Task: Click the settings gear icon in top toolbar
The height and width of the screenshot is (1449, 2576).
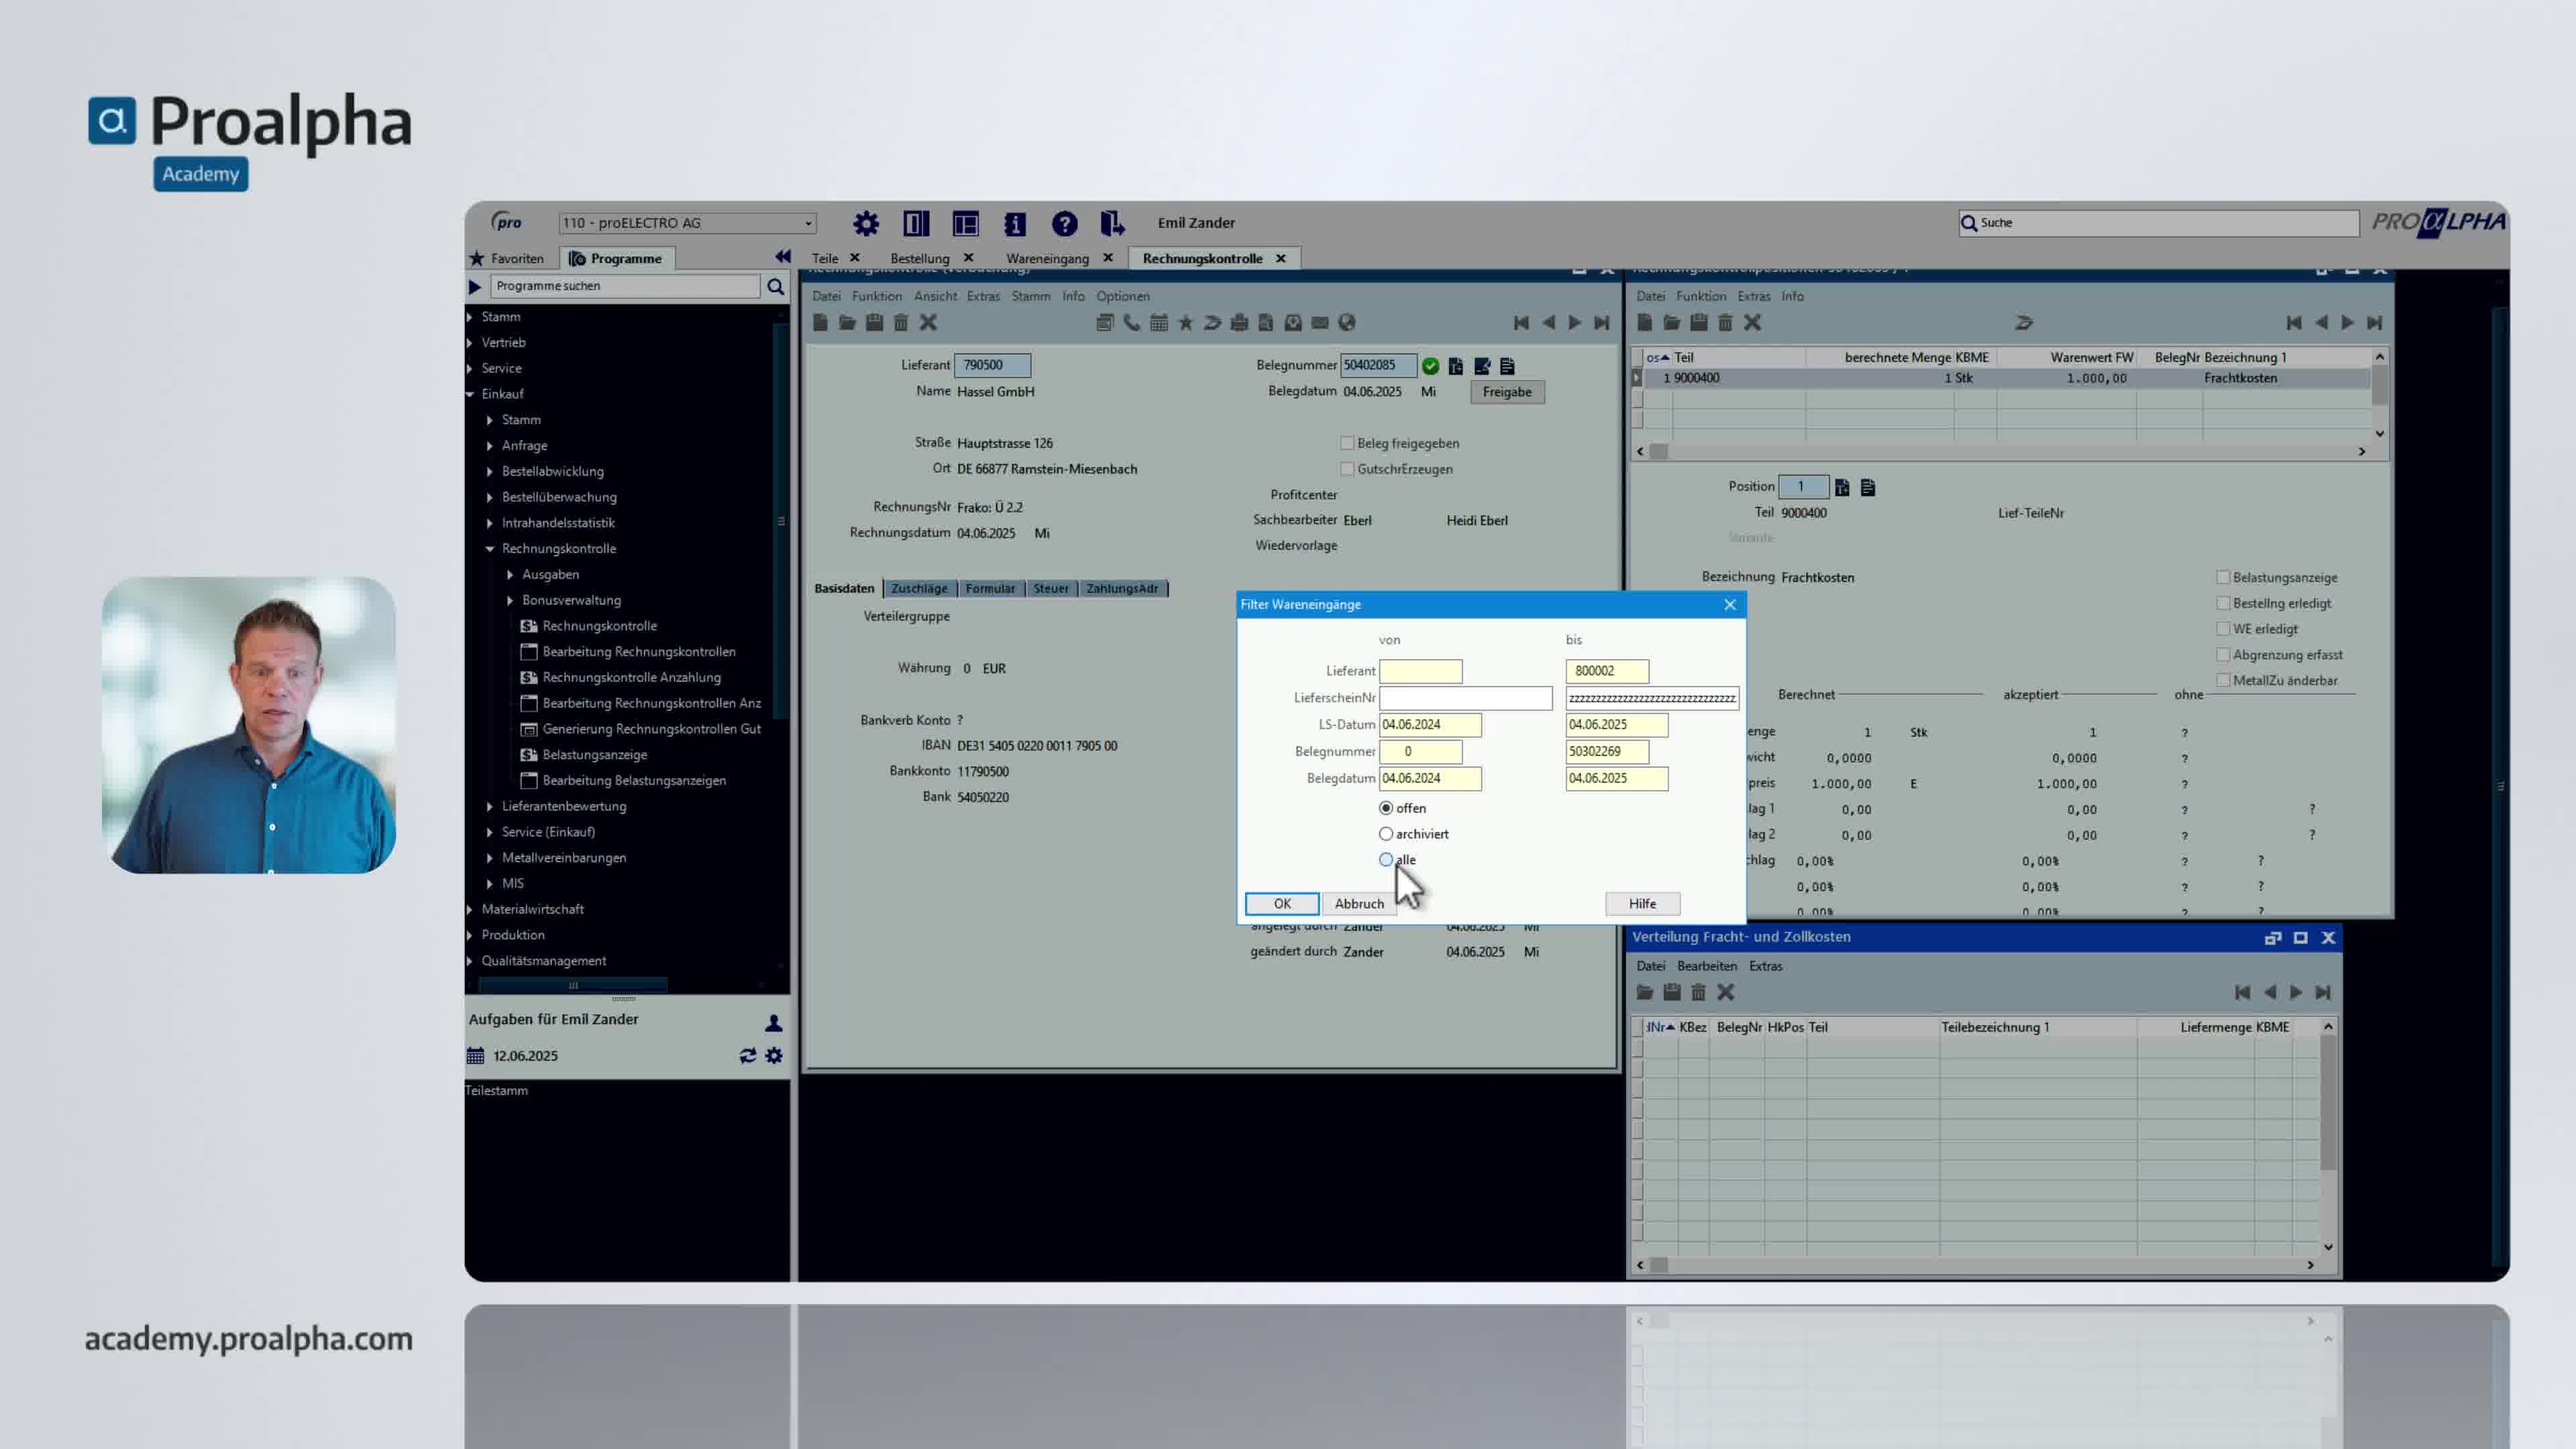Action: click(x=866, y=223)
